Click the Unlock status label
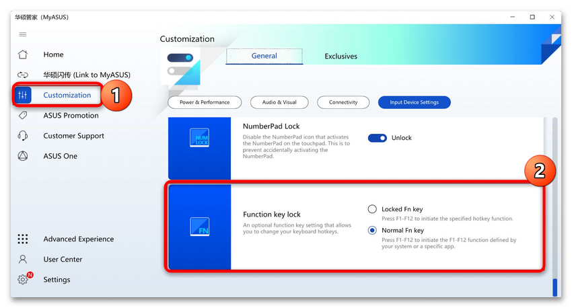Image resolution: width=572 pixels, height=308 pixels. [401, 138]
